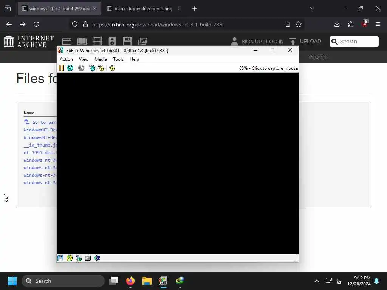
Task: Open the Media menu in 86Box
Action: click(x=101, y=59)
